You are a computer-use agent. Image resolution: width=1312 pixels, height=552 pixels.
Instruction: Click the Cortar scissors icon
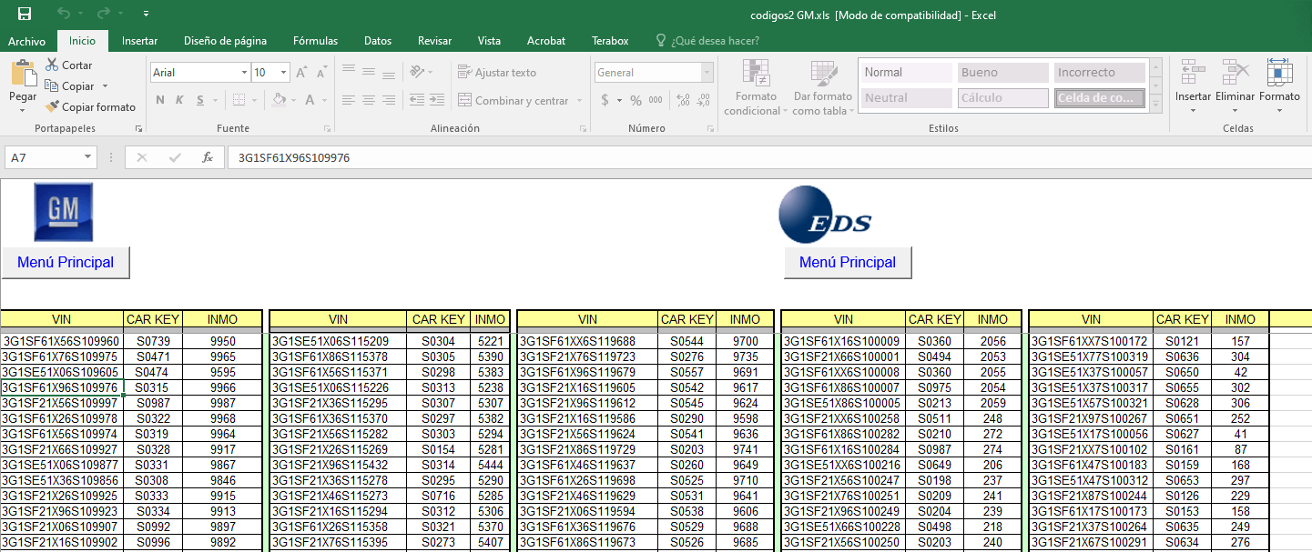pyautogui.click(x=53, y=65)
